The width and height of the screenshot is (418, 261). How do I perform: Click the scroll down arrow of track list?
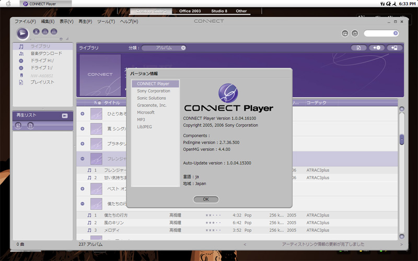point(402,236)
